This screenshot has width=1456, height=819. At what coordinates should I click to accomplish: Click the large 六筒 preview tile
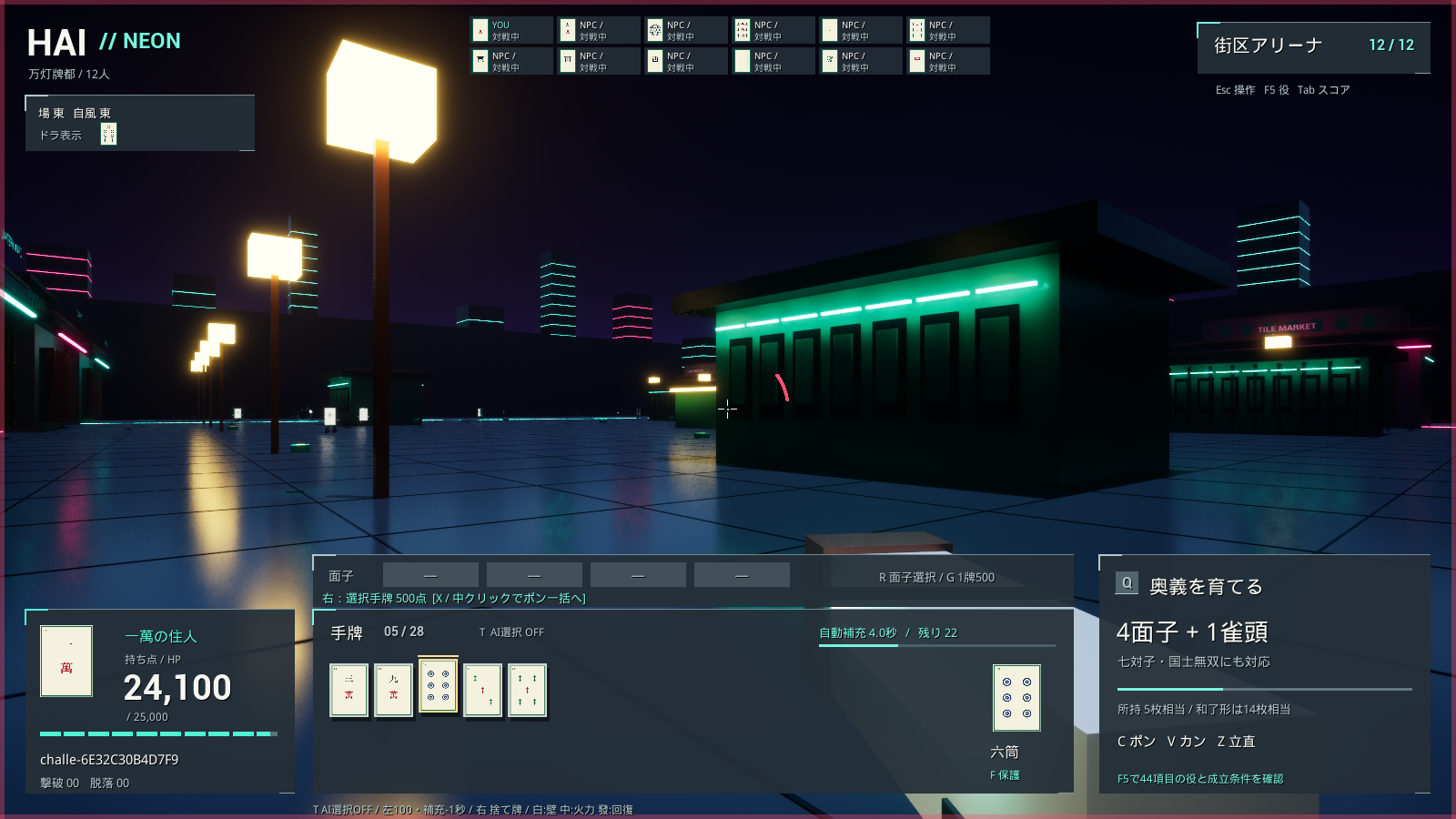click(x=1016, y=698)
